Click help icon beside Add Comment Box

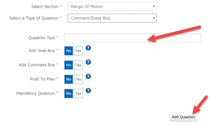coord(89,62)
